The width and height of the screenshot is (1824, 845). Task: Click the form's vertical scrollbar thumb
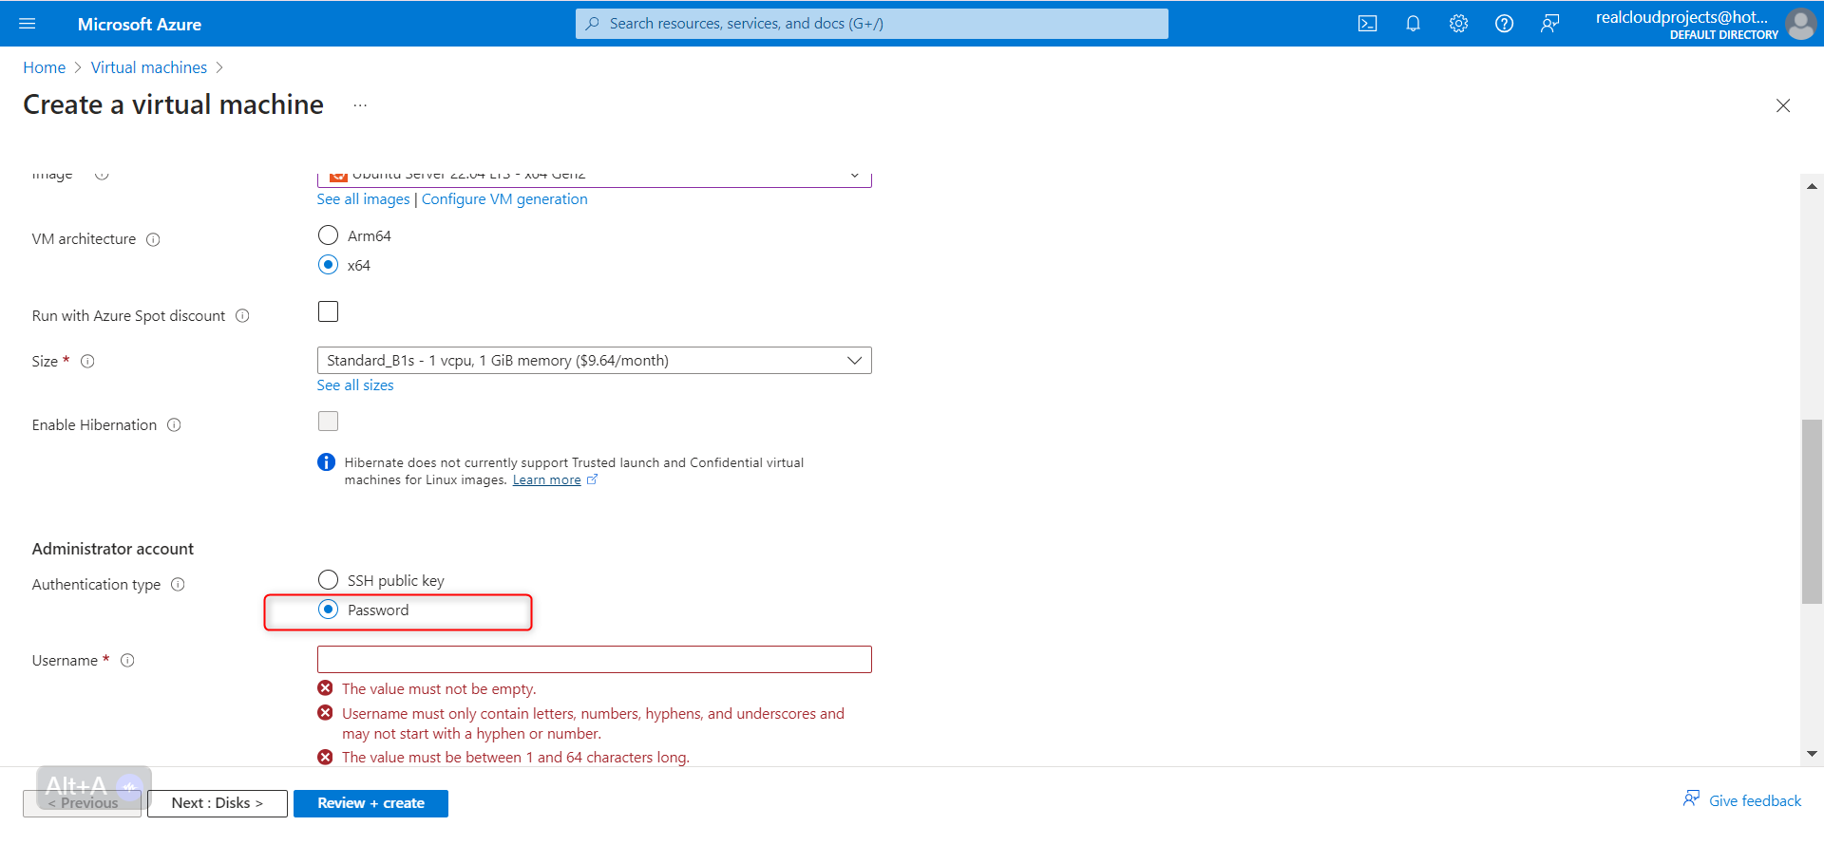[1812, 512]
